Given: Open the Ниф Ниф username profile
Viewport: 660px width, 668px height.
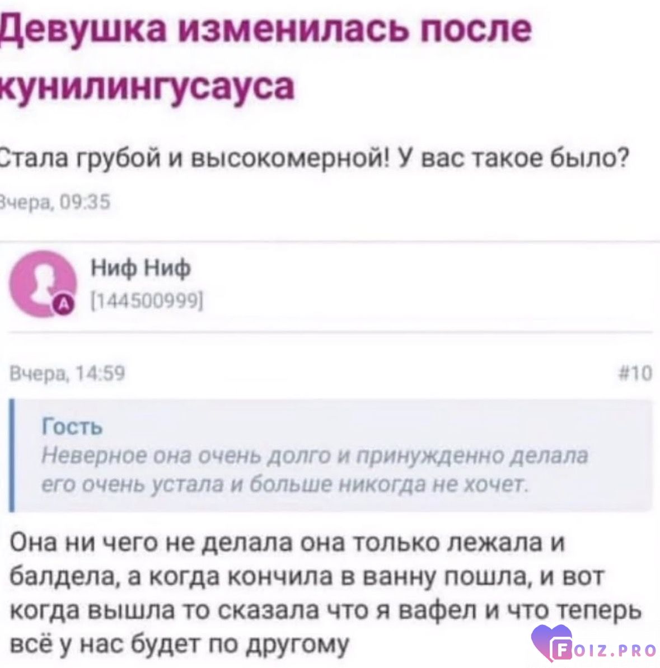Looking at the screenshot, I should [141, 270].
